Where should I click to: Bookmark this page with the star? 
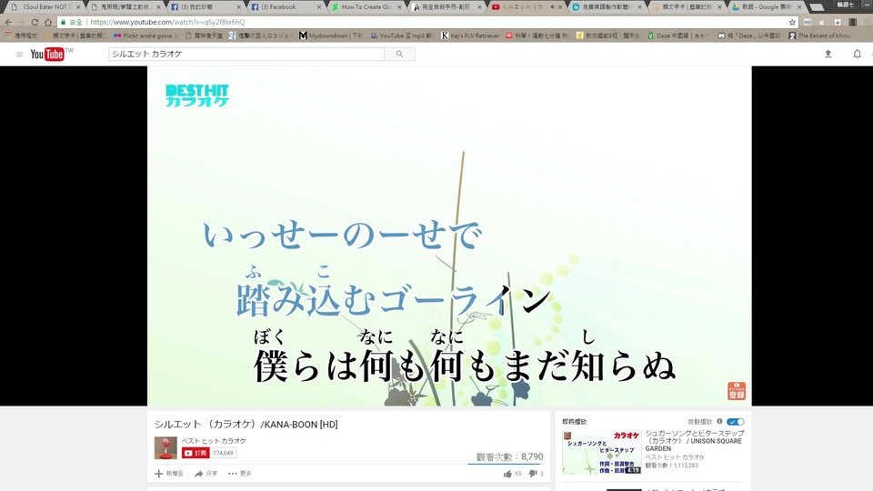(x=792, y=22)
